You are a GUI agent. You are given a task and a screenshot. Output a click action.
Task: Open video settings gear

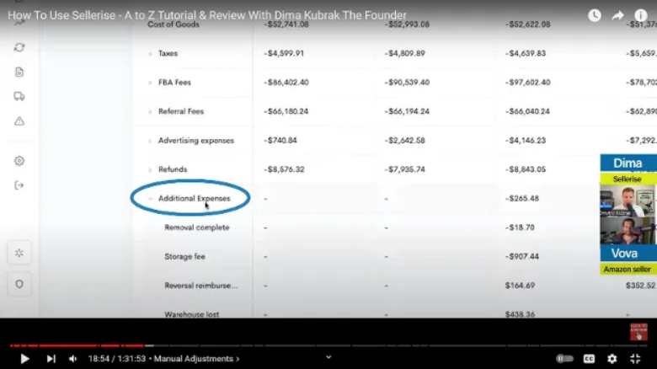tap(612, 359)
